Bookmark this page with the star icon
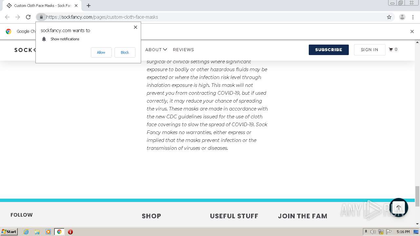The width and height of the screenshot is (420, 236). click(389, 17)
